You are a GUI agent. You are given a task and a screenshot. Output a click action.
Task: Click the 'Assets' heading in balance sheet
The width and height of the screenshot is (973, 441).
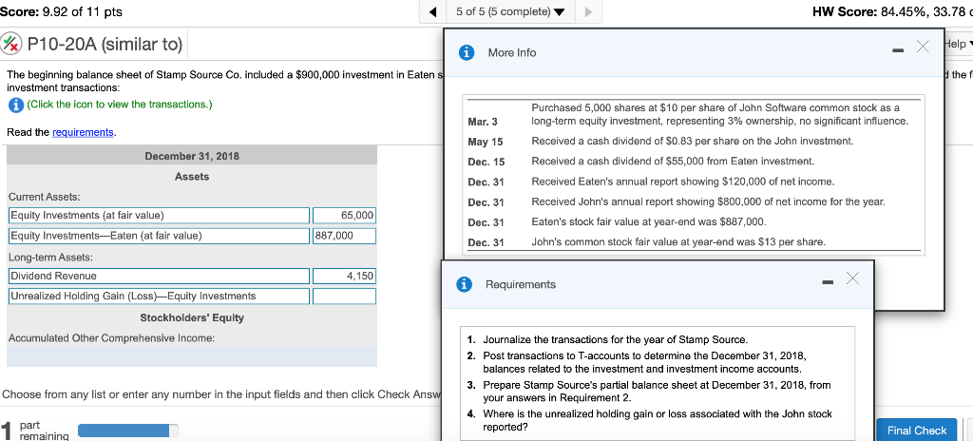click(x=192, y=177)
